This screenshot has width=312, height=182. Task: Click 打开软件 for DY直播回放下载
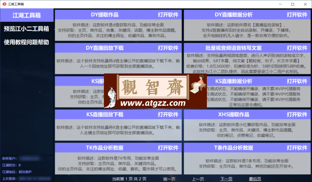click(168, 48)
